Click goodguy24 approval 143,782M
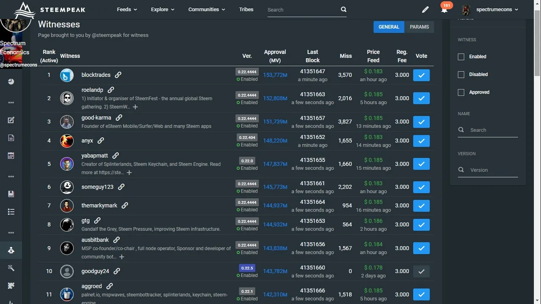The width and height of the screenshot is (541, 304). point(275,271)
